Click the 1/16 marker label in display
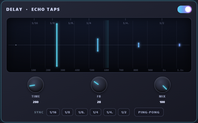Image resolution: width=198 pixels, height=123 pixels. (35, 23)
